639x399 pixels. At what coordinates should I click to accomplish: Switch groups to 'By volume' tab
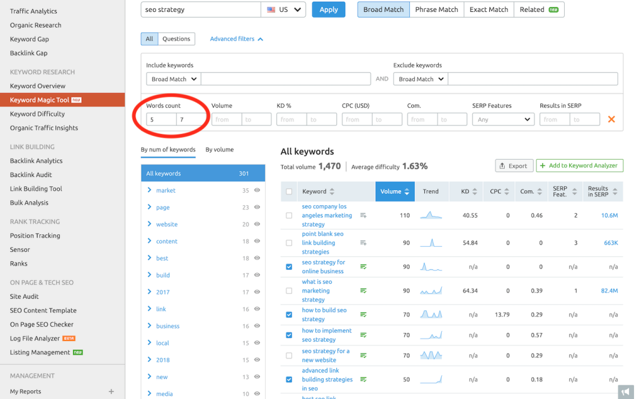click(x=220, y=150)
